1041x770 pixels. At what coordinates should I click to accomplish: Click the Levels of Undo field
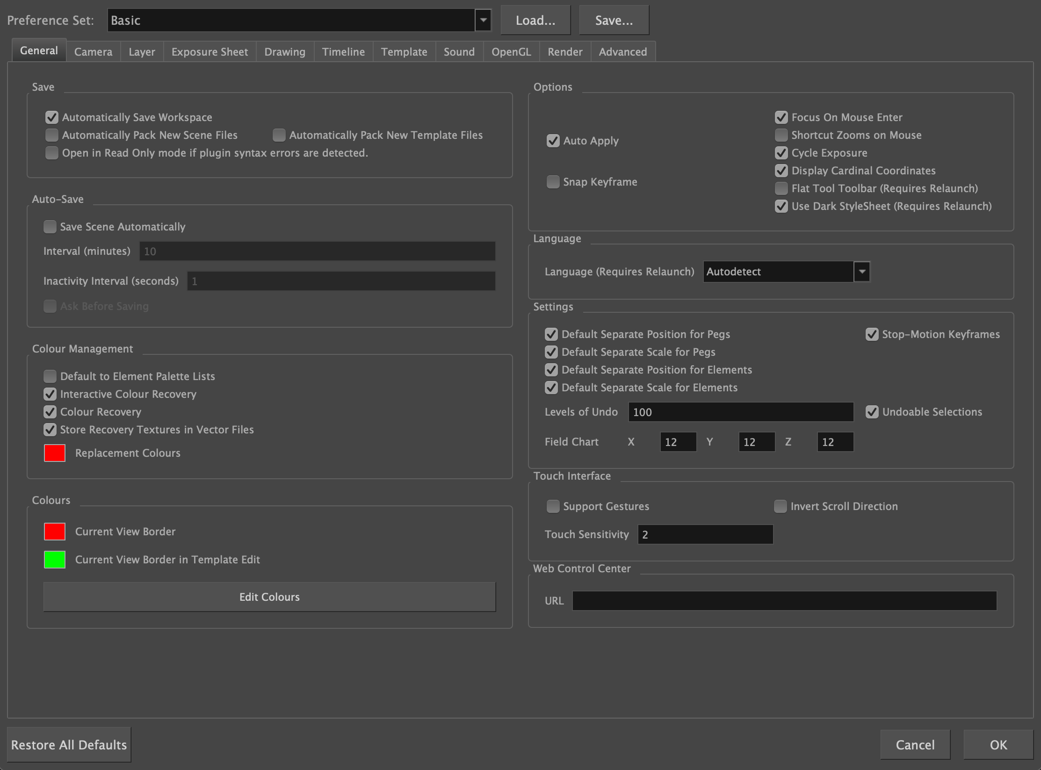[x=740, y=412]
